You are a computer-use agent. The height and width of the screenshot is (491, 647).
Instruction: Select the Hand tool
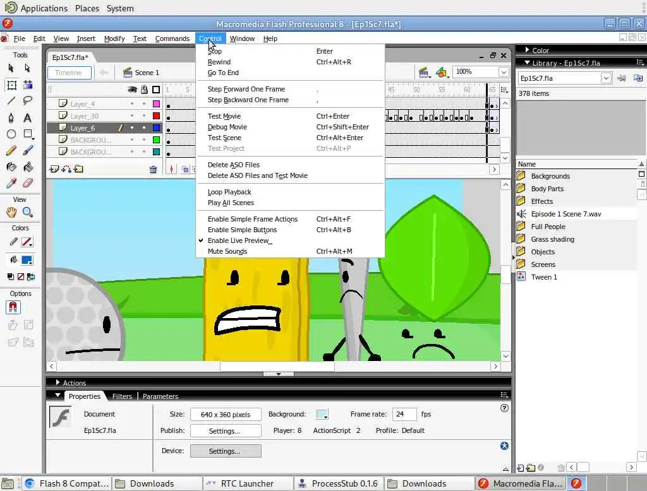[11, 212]
